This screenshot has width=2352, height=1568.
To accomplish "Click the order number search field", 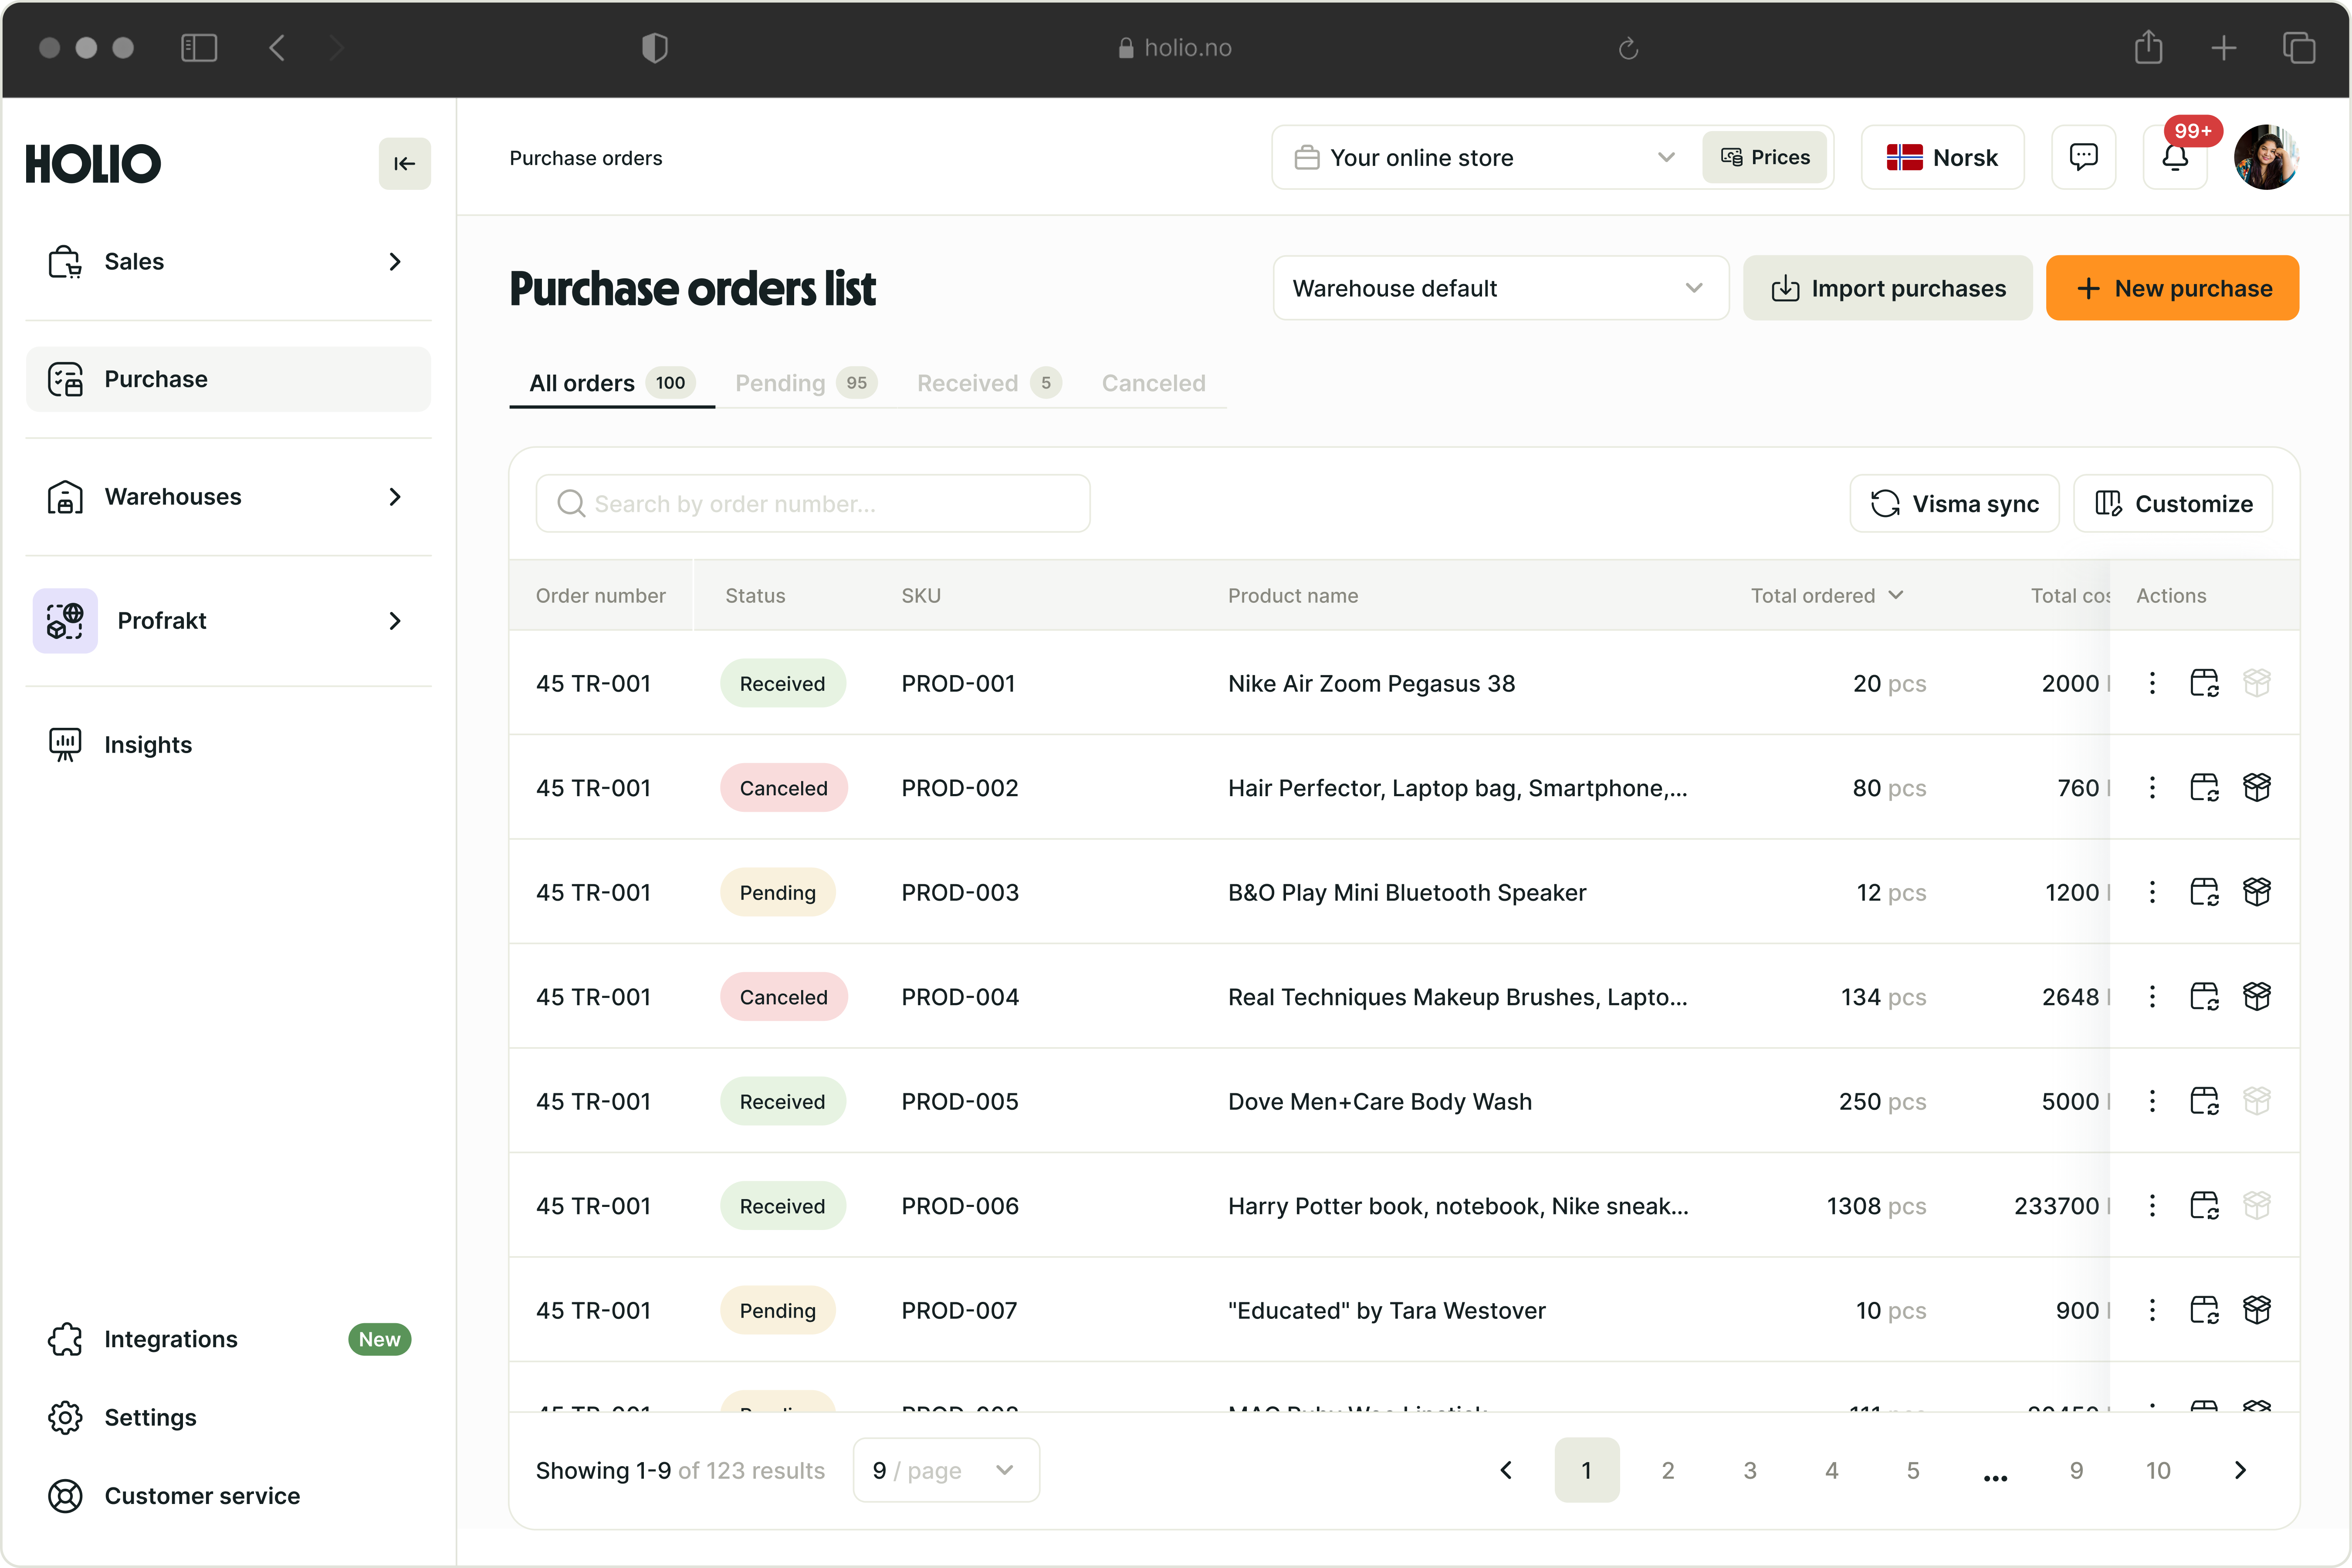I will pyautogui.click(x=812, y=503).
